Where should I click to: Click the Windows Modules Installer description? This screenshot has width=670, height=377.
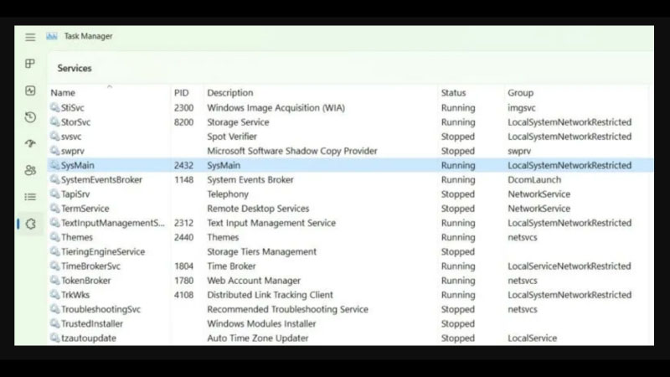click(261, 323)
